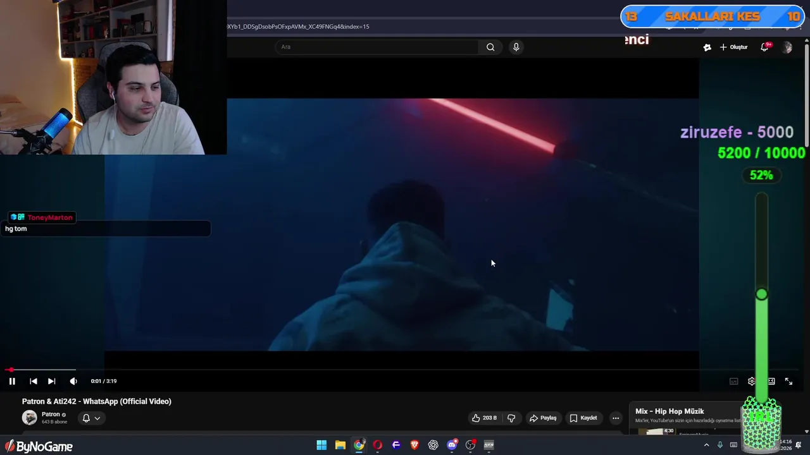Pause the YouTube video

click(x=12, y=381)
